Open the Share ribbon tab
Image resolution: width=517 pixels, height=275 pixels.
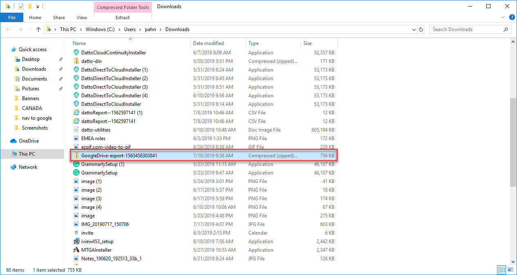(59, 18)
